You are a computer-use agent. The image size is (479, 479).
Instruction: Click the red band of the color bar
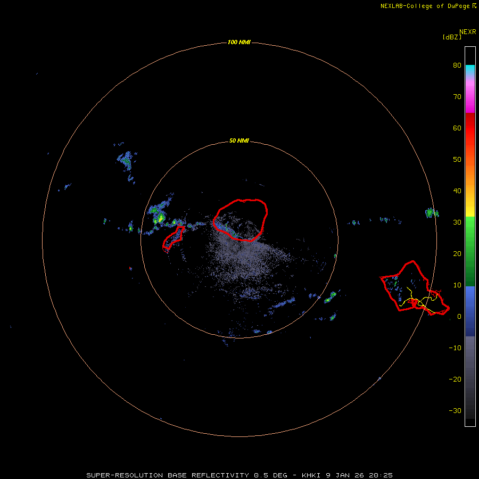[470, 128]
